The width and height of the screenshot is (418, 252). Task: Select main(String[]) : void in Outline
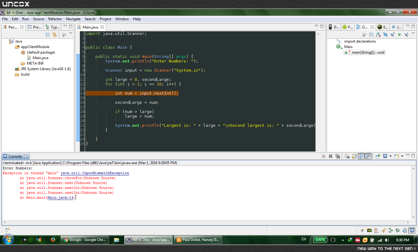(368, 52)
